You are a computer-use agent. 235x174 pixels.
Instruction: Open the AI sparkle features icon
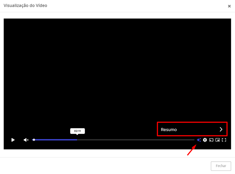[199, 140]
